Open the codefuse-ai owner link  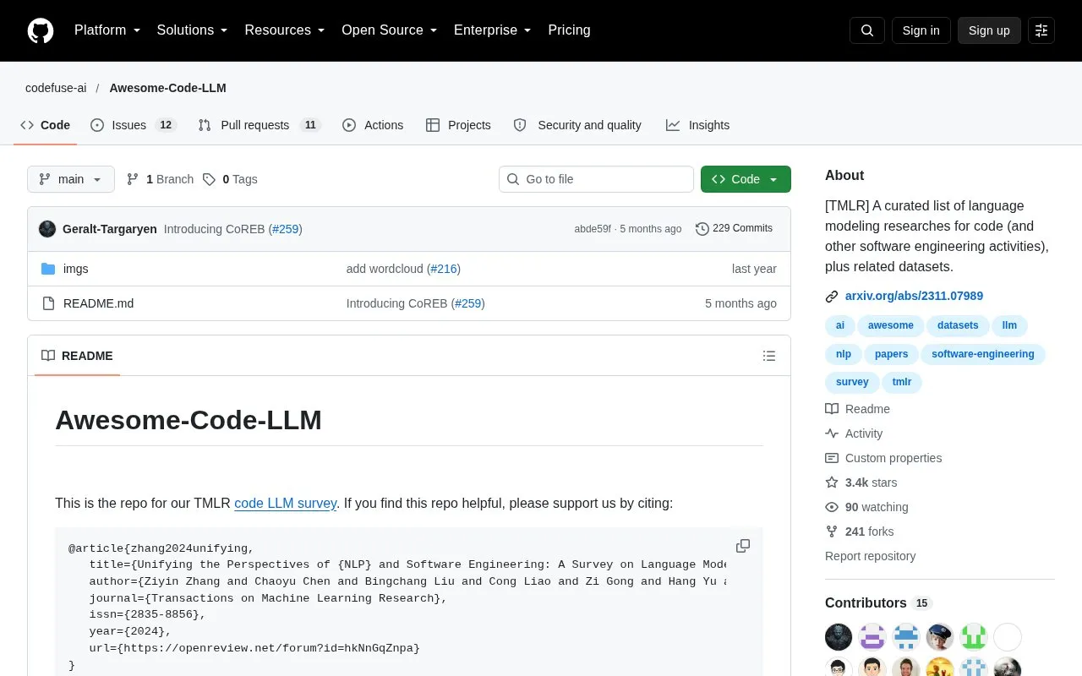point(56,88)
